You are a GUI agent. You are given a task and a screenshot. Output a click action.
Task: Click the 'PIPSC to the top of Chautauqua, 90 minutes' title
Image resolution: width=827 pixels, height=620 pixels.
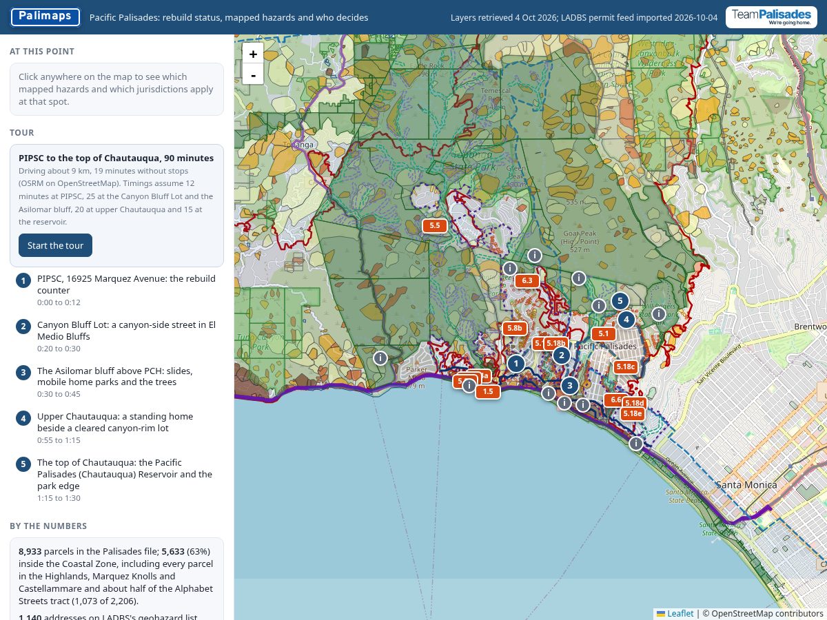pos(116,158)
